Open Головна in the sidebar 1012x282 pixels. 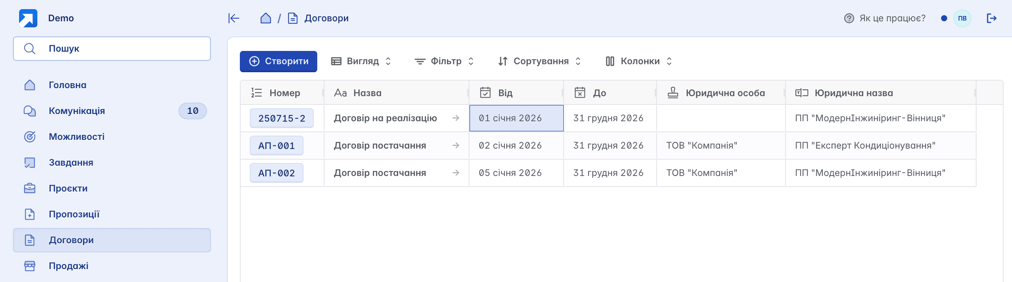click(x=112, y=85)
